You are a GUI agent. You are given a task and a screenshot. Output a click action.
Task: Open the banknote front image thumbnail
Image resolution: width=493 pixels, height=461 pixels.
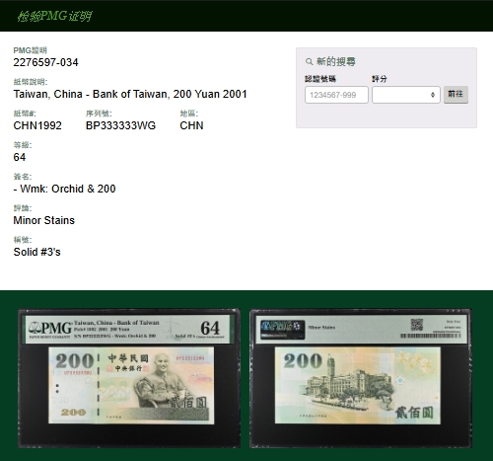129,378
